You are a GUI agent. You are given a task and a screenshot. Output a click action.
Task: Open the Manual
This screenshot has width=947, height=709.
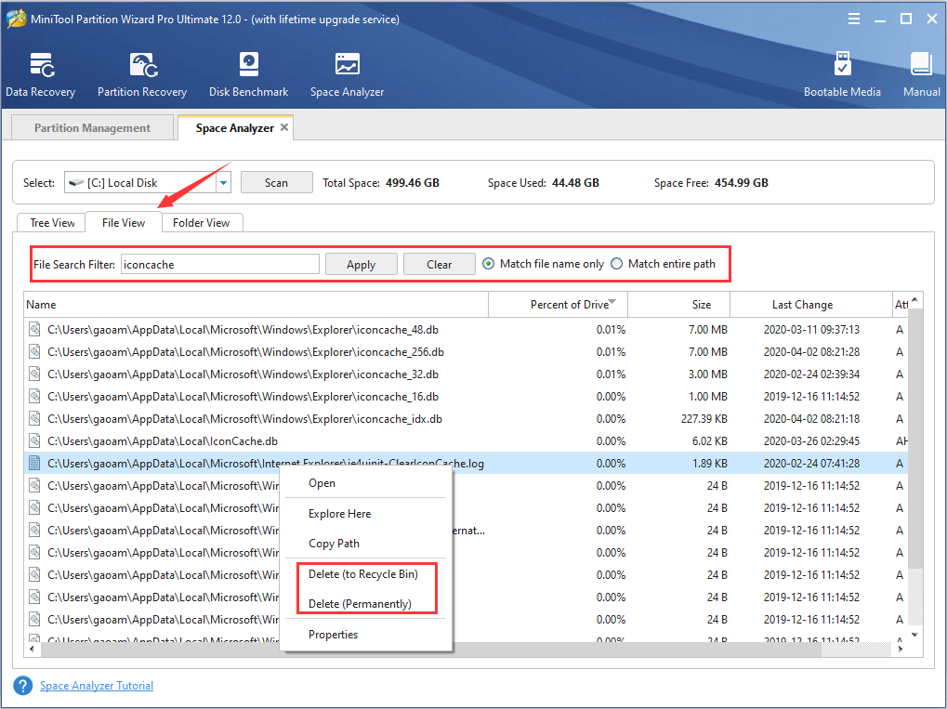point(920,74)
